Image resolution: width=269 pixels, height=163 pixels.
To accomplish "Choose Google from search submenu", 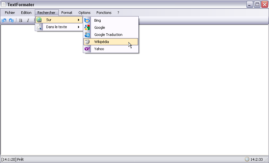I will [111, 27].
